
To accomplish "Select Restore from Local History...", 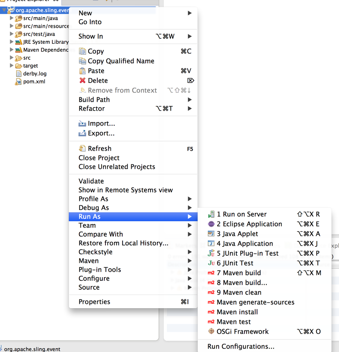I will click(133, 243).
